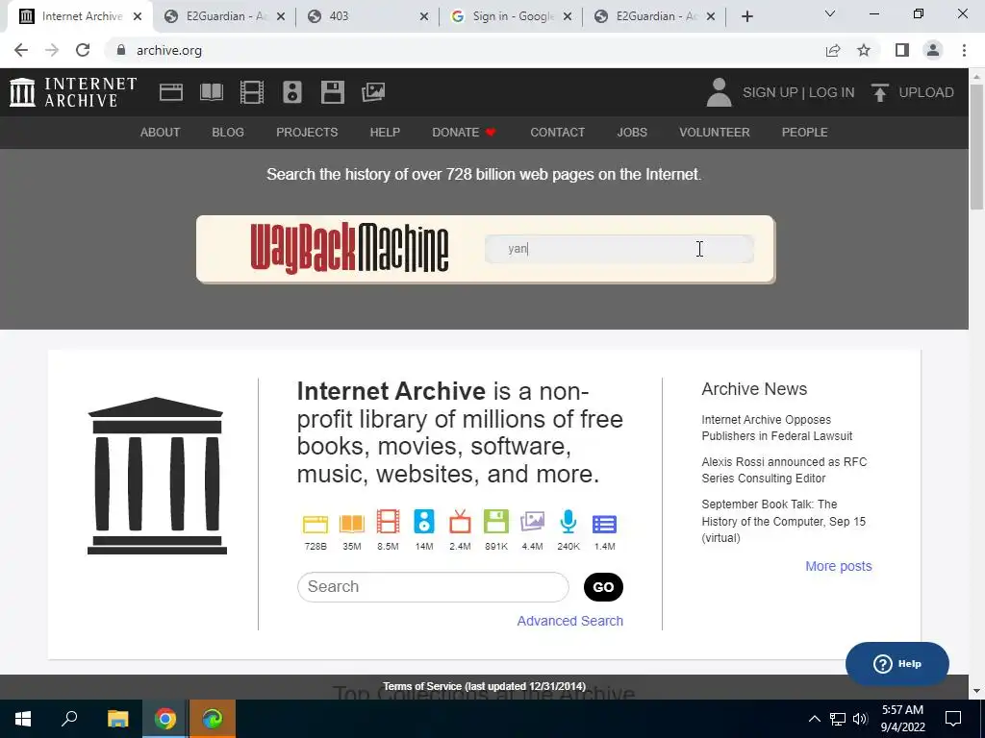Click the volume speaker tray icon
The width and height of the screenshot is (985, 738).
[860, 719]
